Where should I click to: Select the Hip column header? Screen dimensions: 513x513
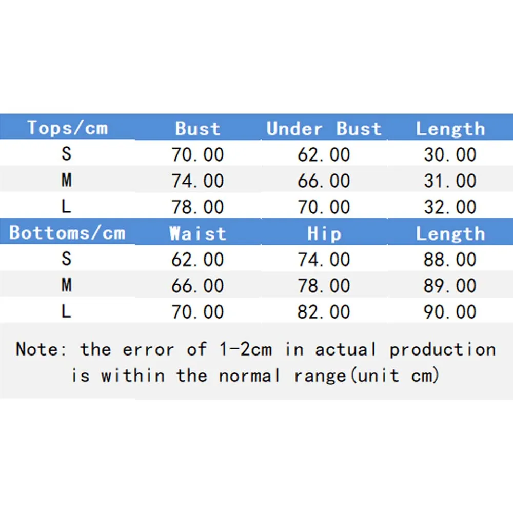tap(324, 234)
